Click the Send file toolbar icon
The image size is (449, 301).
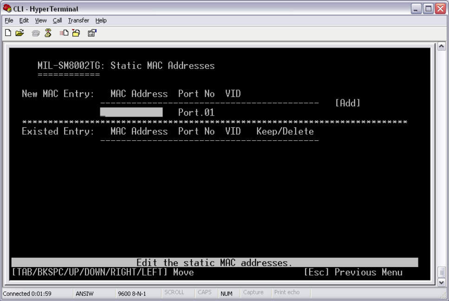pos(64,33)
